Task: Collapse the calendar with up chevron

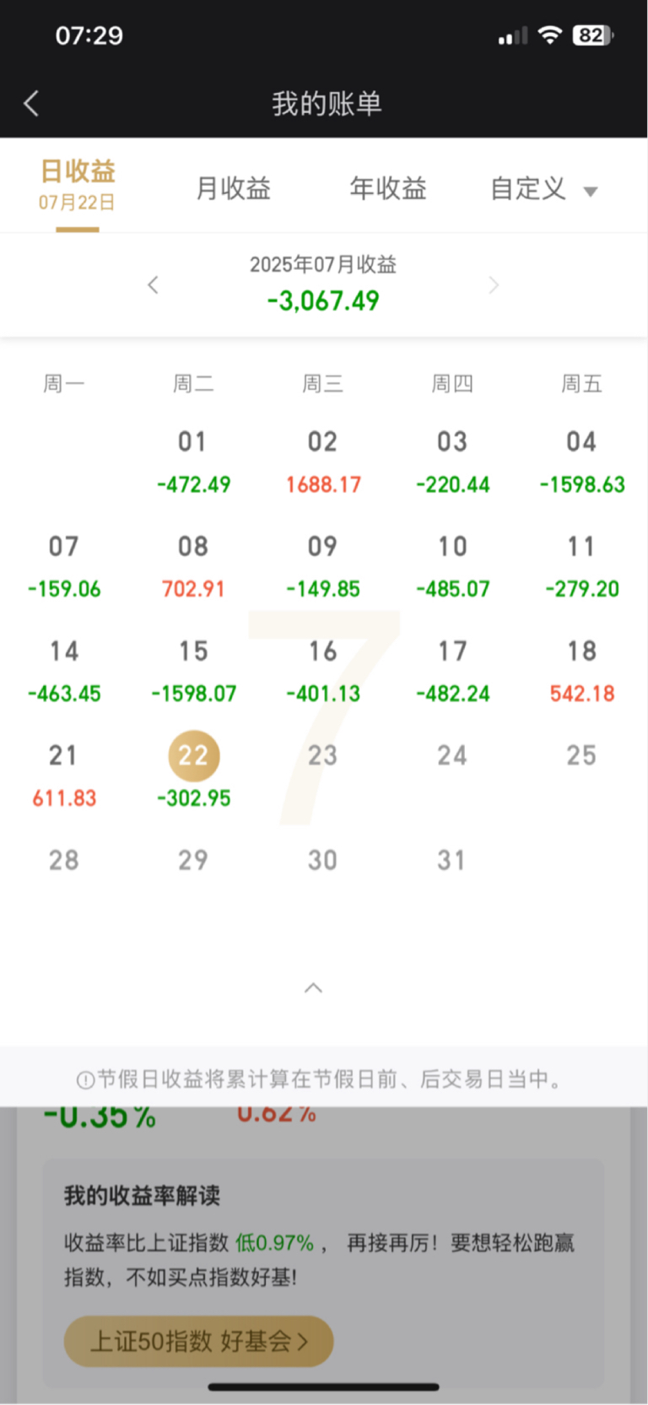Action: pyautogui.click(x=313, y=987)
